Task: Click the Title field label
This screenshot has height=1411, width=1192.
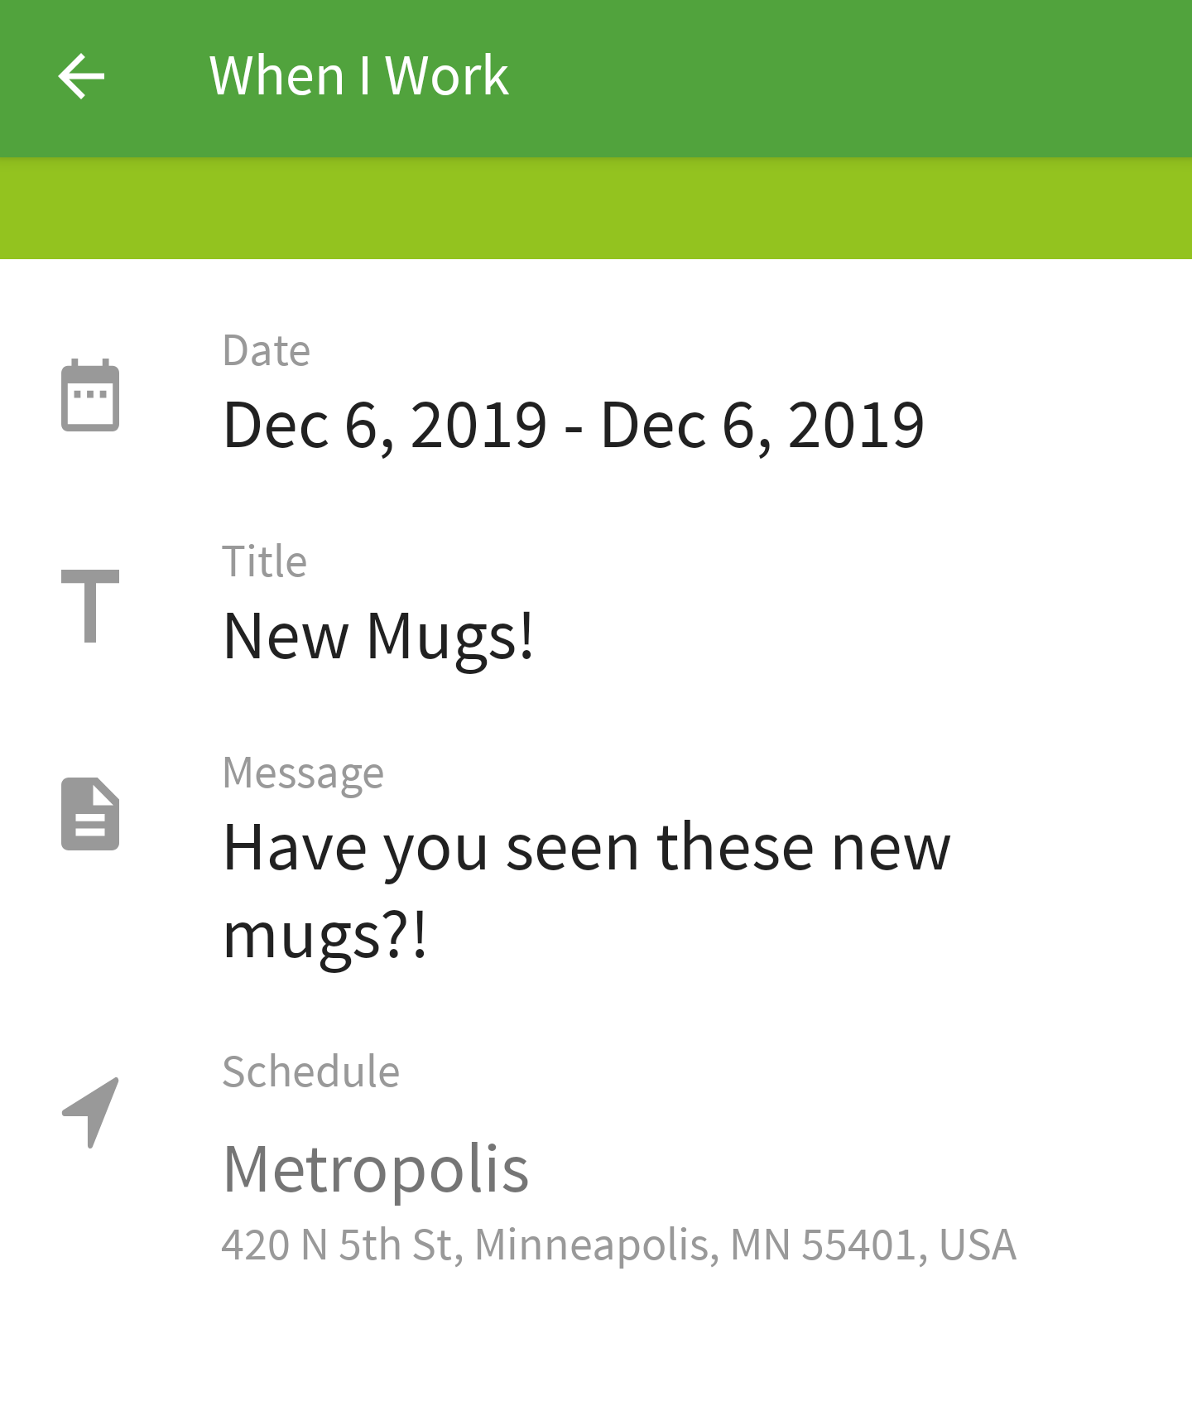Action: [265, 561]
